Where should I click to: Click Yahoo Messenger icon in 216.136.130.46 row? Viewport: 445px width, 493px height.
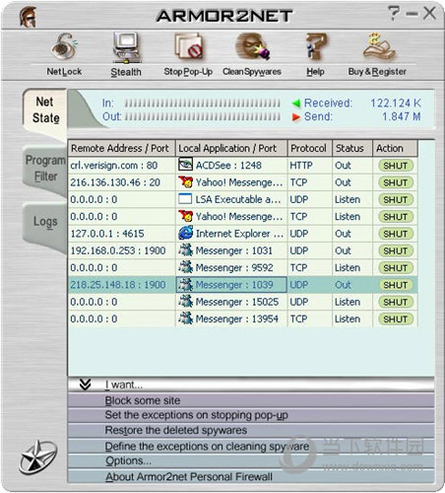(x=185, y=181)
